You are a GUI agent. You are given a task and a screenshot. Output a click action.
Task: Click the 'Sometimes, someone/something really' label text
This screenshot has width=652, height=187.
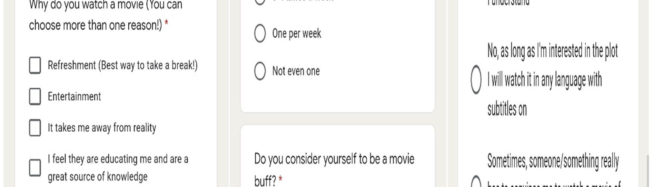[x=553, y=161]
